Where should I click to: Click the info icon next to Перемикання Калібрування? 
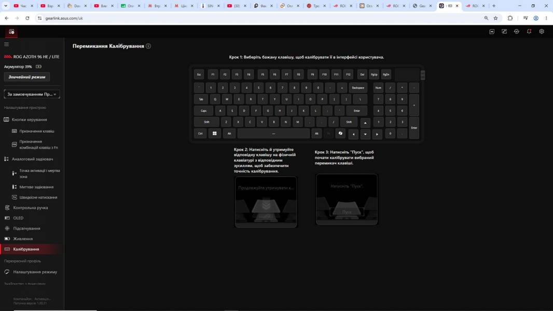[x=148, y=46]
